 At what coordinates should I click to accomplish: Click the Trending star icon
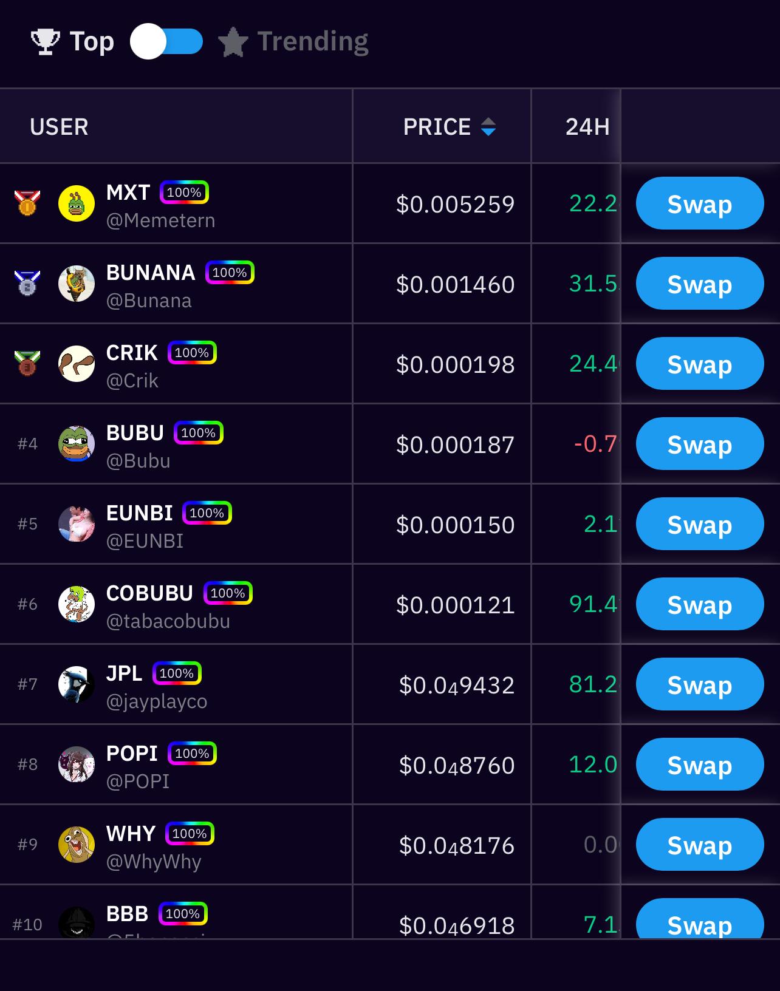click(x=233, y=42)
